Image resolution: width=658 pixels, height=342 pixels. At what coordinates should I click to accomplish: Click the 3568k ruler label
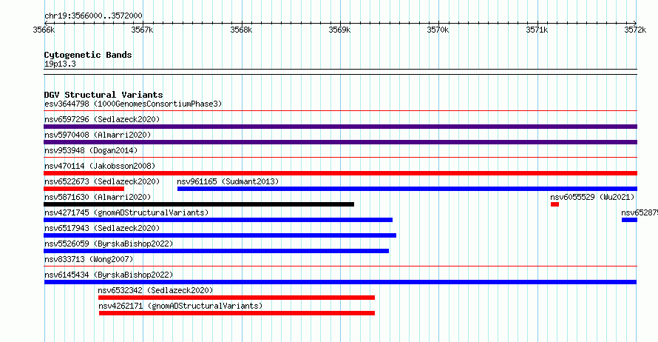pyautogui.click(x=241, y=30)
